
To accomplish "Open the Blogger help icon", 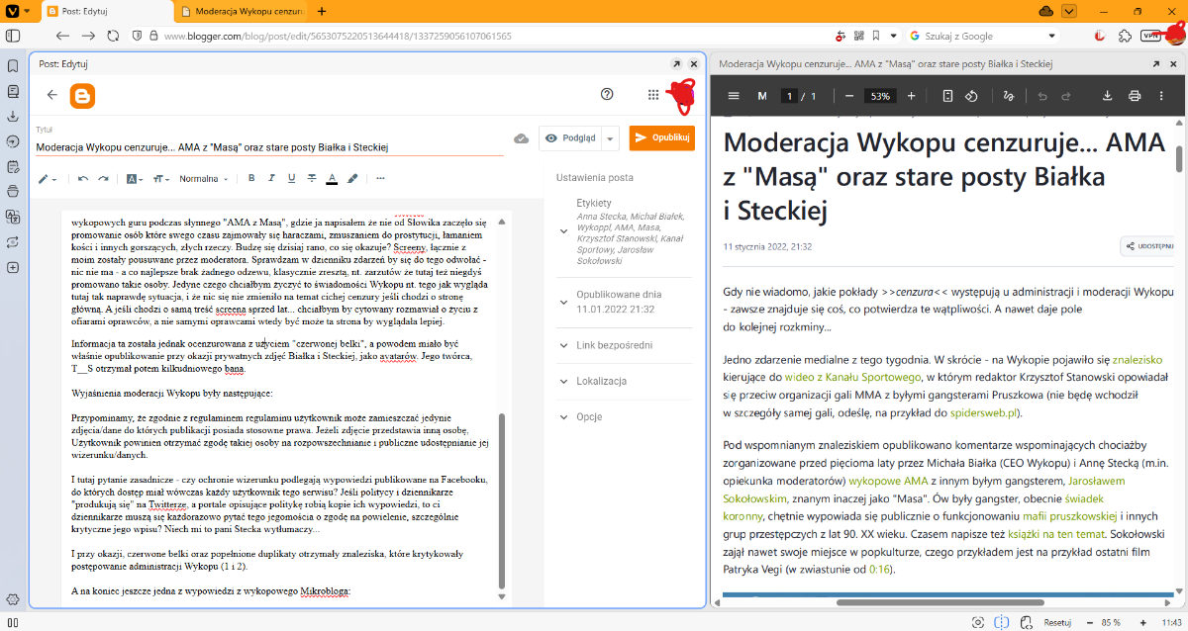I will pos(608,95).
